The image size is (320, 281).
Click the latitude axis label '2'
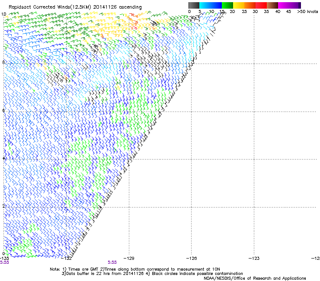(x=3, y=206)
